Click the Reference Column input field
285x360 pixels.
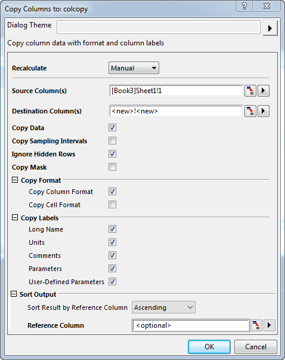coord(191,325)
